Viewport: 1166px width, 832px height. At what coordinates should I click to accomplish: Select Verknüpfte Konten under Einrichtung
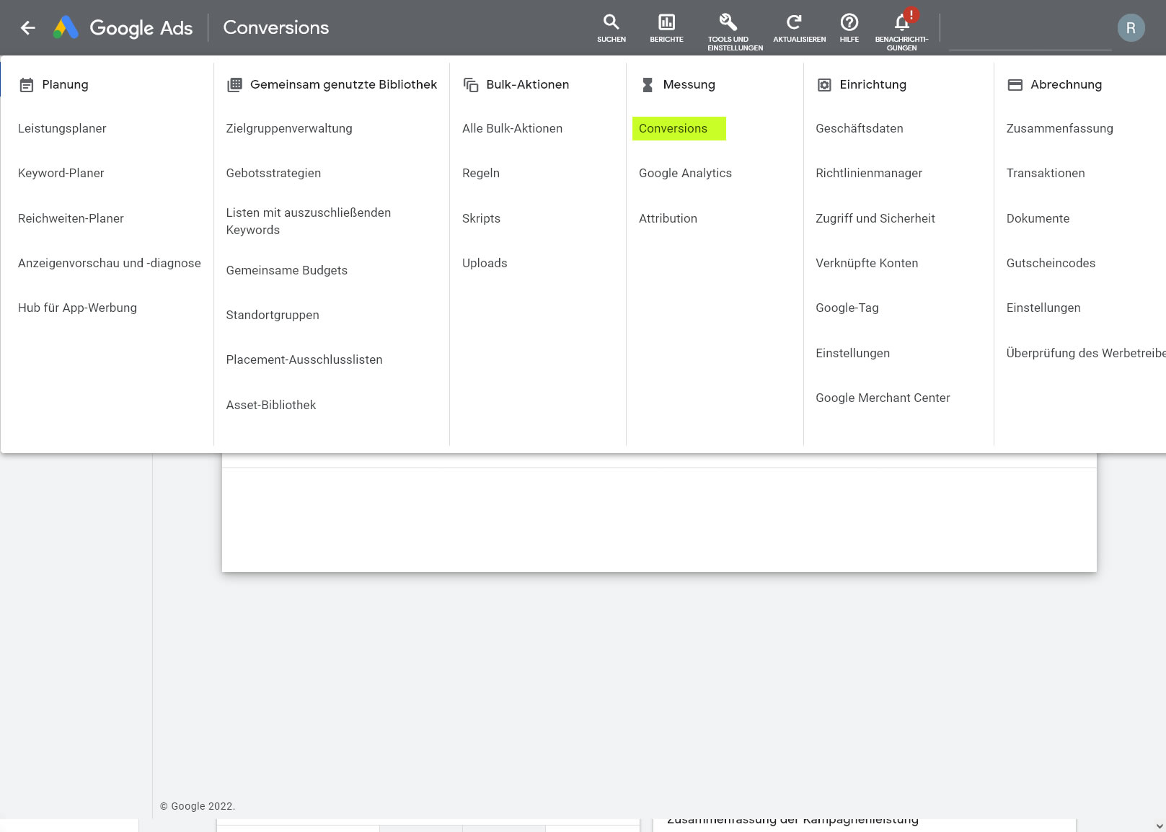click(x=867, y=263)
